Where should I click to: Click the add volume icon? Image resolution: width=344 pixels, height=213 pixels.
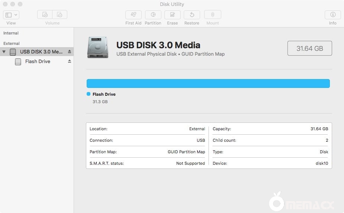(x=45, y=15)
